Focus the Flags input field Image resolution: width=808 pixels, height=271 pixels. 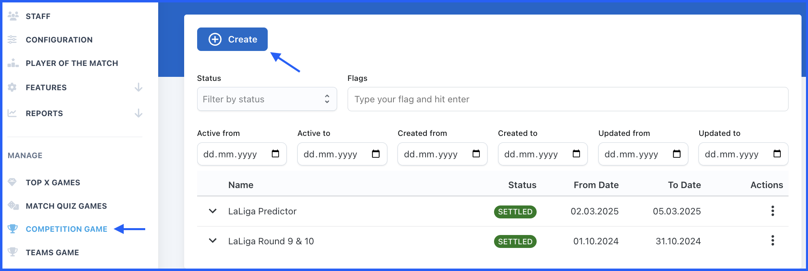point(567,99)
